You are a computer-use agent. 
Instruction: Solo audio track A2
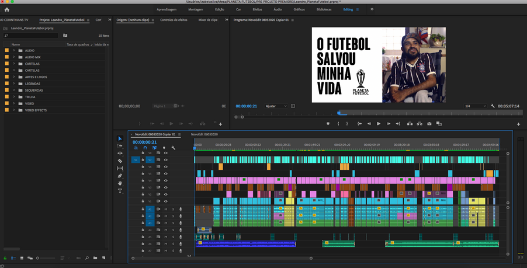[x=173, y=216]
